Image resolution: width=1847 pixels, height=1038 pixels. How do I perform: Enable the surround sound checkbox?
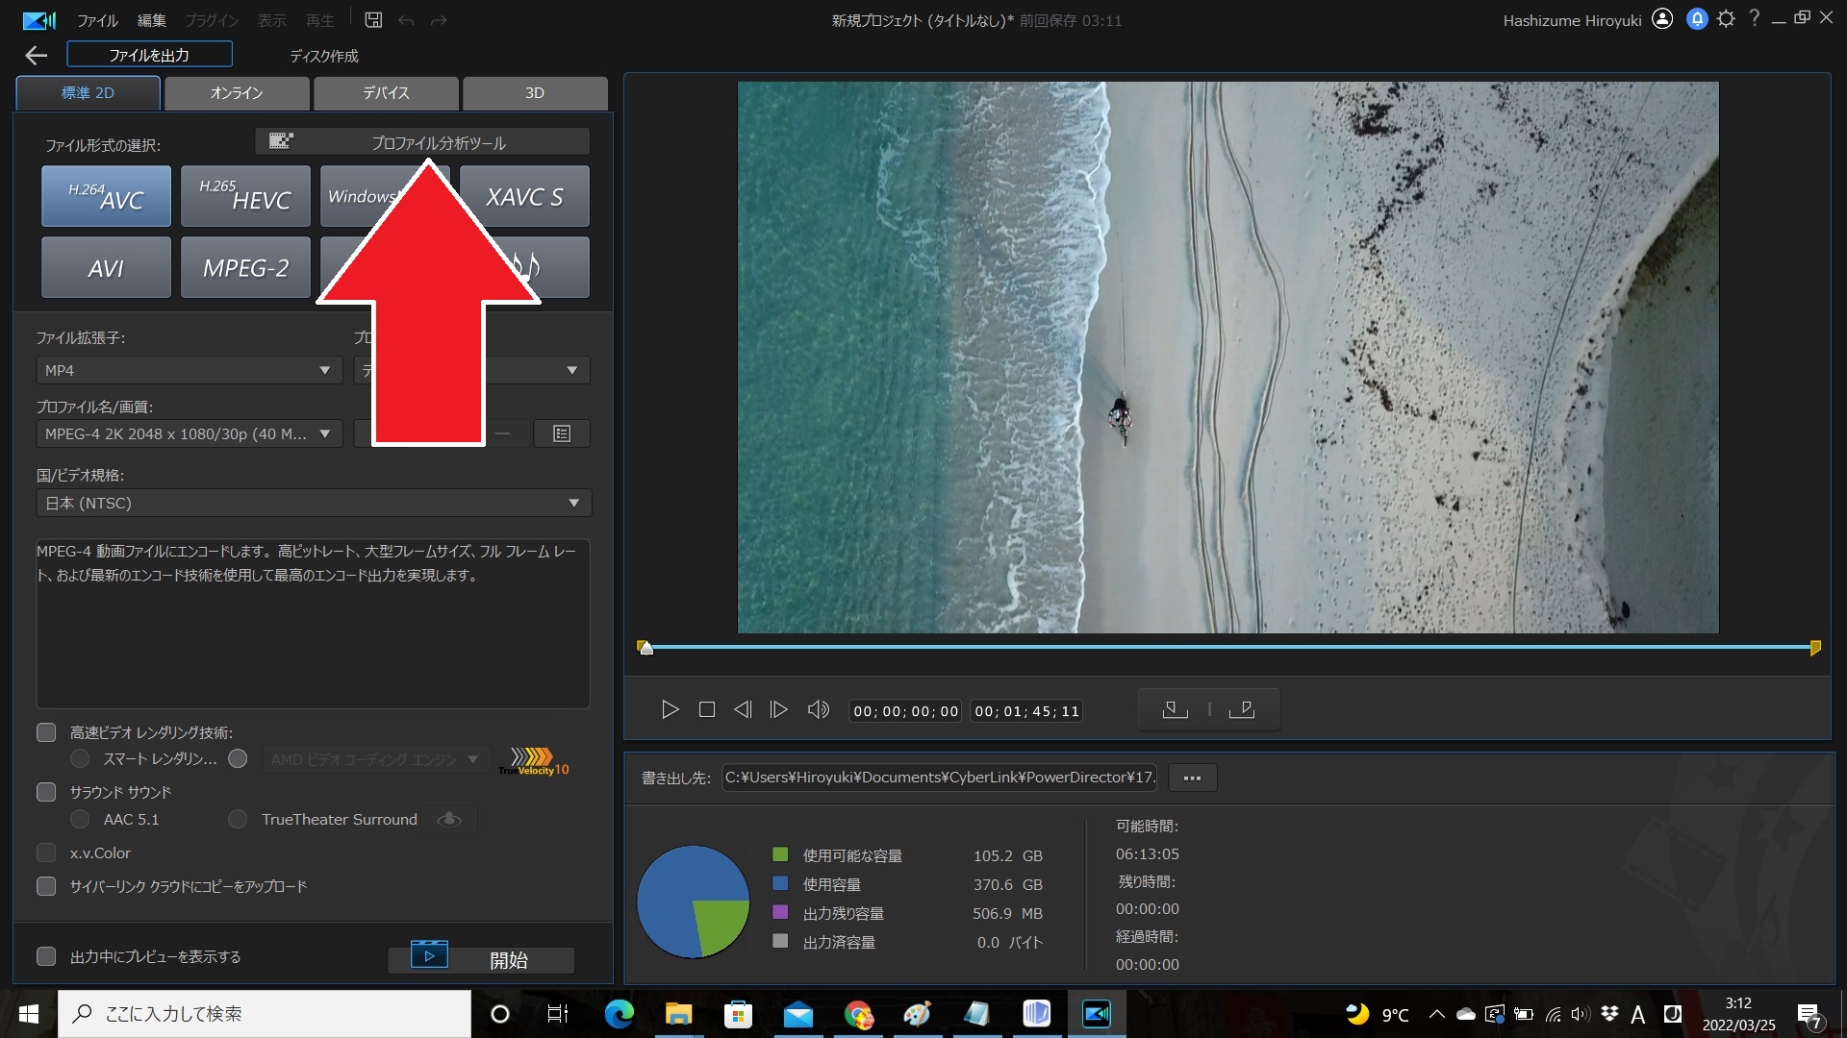point(46,793)
